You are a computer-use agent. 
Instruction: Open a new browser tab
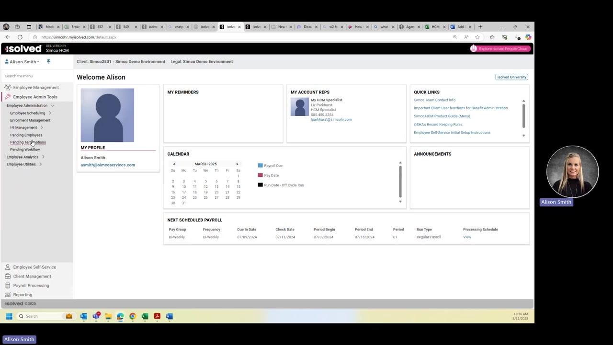[480, 27]
